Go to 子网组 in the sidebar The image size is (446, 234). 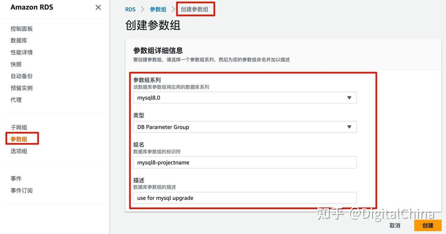point(19,127)
